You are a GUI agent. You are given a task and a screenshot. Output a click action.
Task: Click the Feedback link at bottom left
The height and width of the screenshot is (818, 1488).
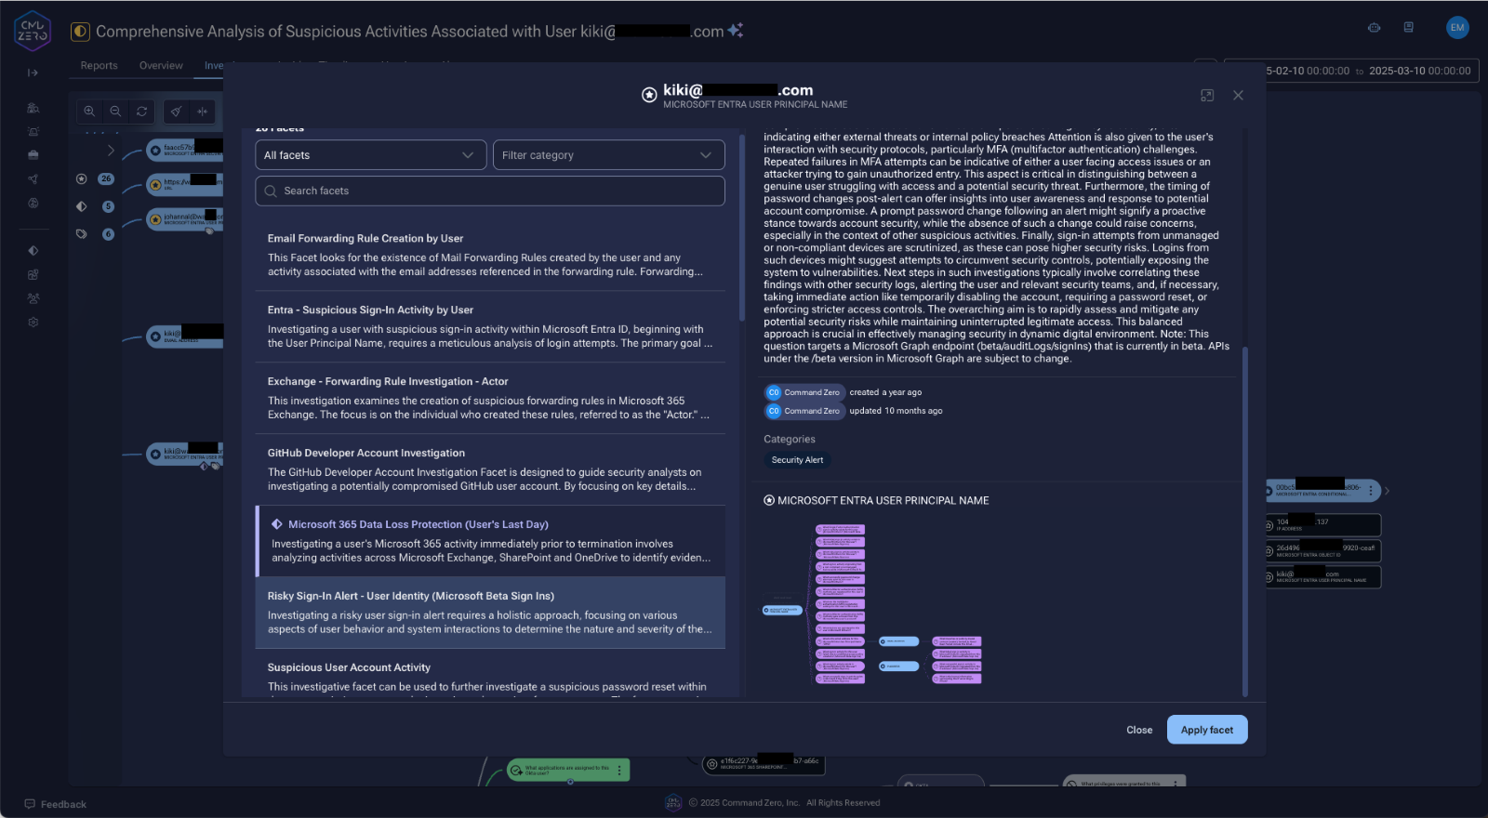pos(55,805)
